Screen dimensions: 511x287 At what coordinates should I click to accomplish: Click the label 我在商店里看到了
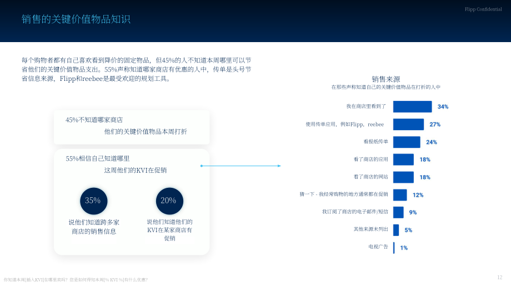point(366,106)
